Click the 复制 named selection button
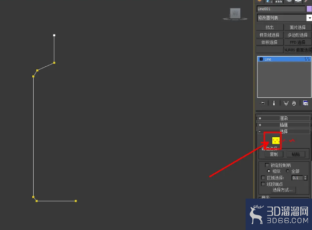Image resolution: width=312 pixels, height=230 pixels. [274, 154]
